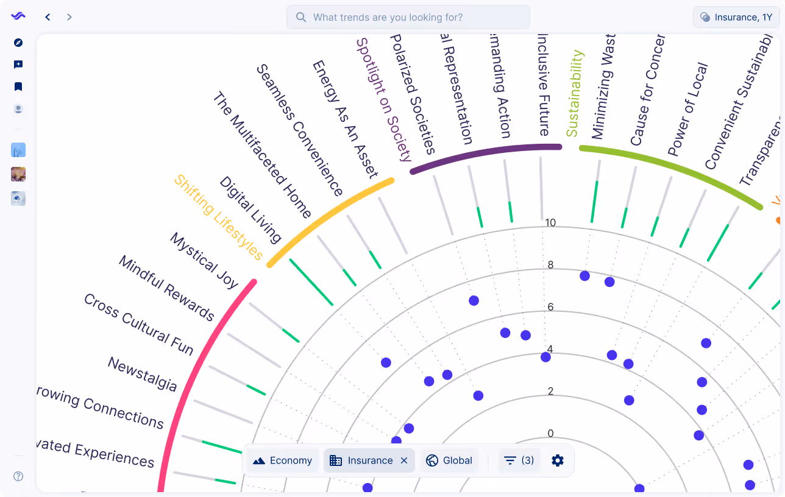The image size is (785, 497).
Task: Open the Insurance, 1Y selector
Action: coord(736,17)
